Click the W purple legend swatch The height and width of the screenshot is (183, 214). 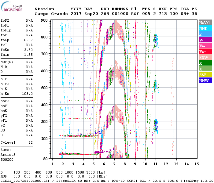tap(205, 40)
